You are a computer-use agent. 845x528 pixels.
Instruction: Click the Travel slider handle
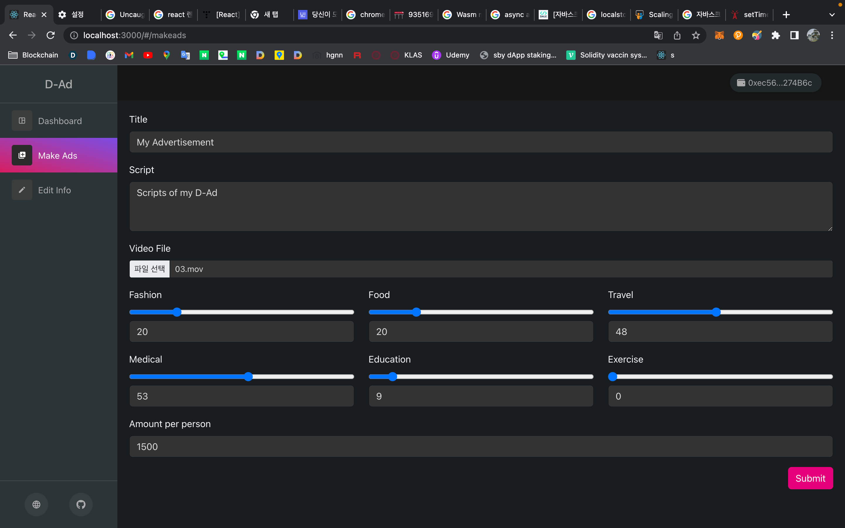[x=716, y=312]
